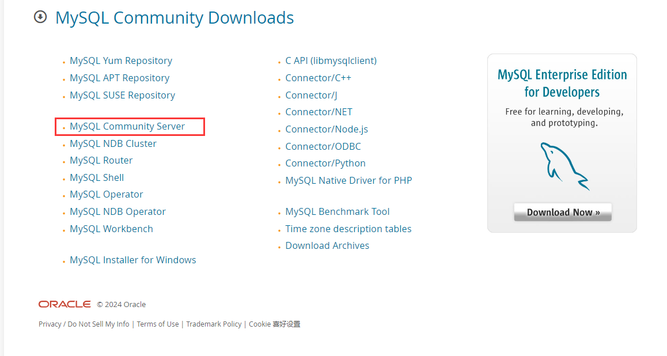667x356 pixels.
Task: Open the MySQL Installer for Windows link
Action: [132, 260]
